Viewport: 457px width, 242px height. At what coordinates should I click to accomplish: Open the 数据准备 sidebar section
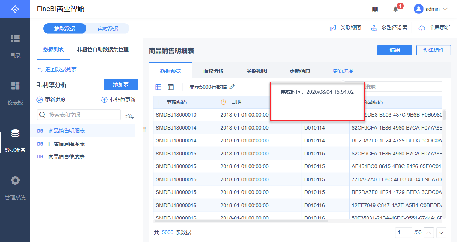click(x=15, y=141)
